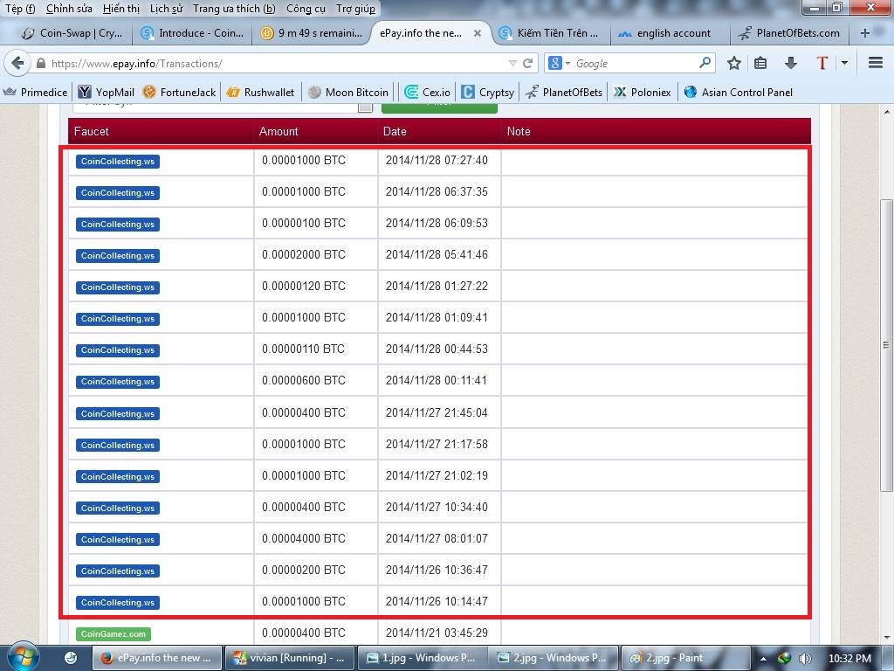The width and height of the screenshot is (894, 671).
Task: Open the Lịch sử menu
Action: [167, 9]
